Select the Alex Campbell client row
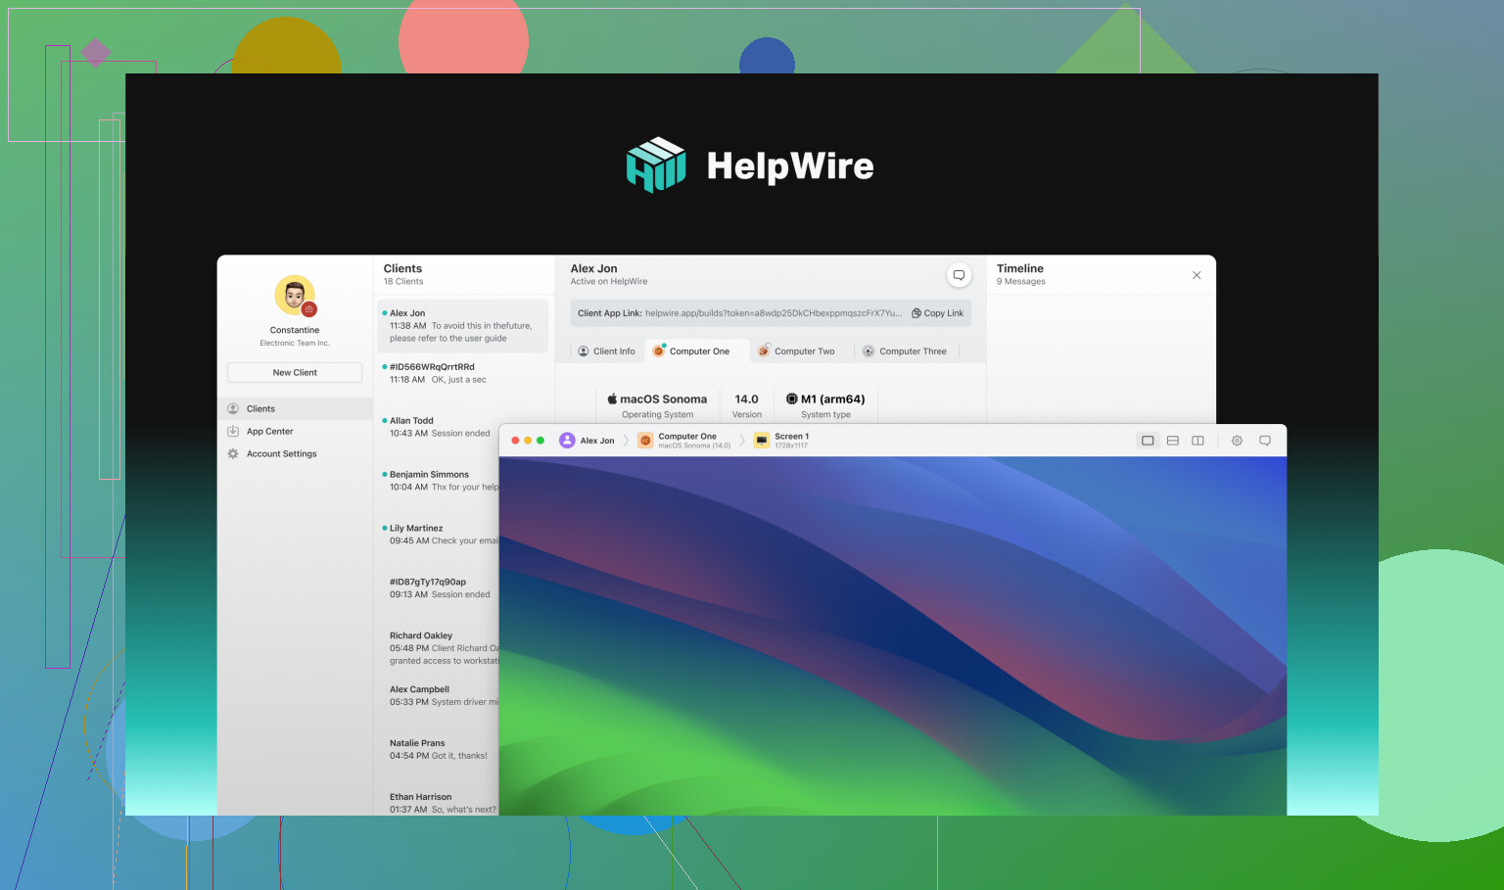The width and height of the screenshot is (1504, 890). [438, 696]
